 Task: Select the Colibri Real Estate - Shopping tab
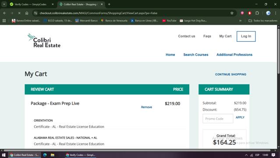coord(80,4)
